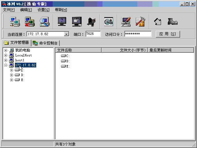
Task: Click status bar text 共有3个对象
Action: [66, 144]
